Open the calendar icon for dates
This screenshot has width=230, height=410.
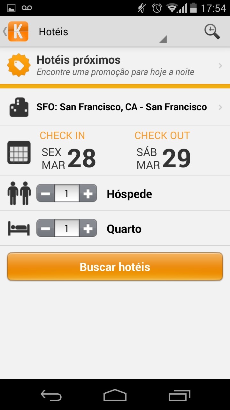19,152
